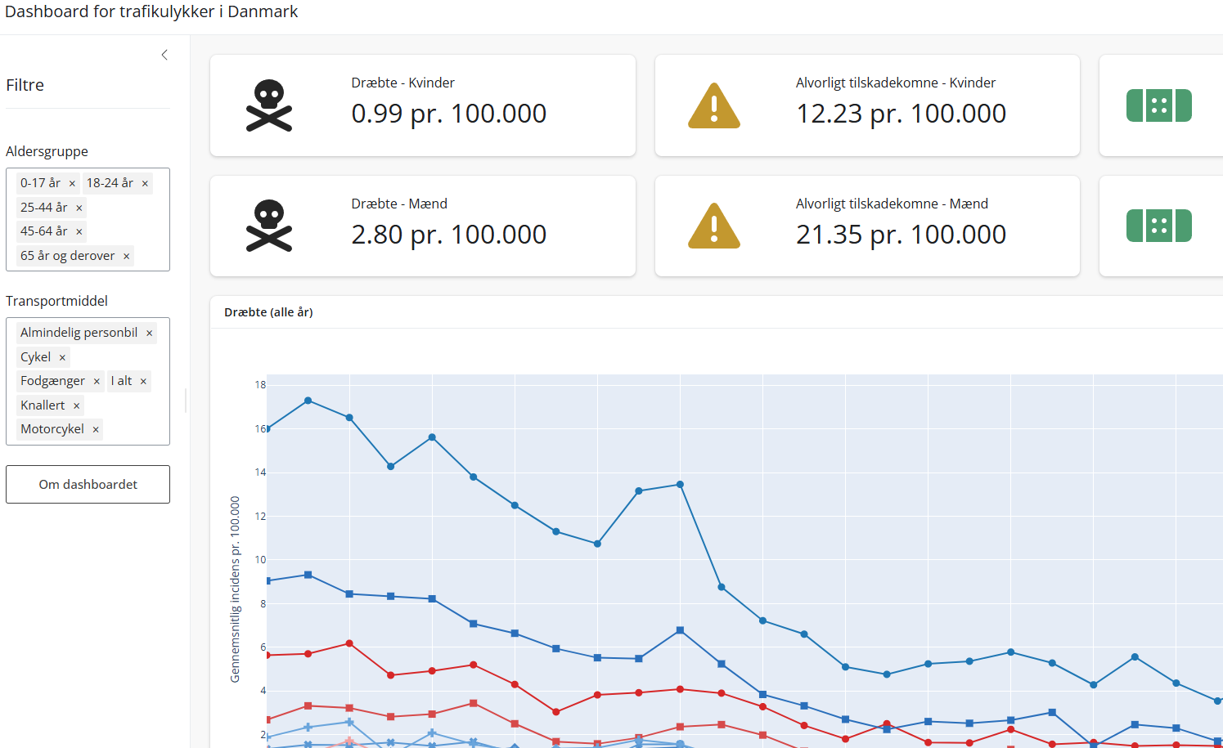Click the green bandage icon in top row
This screenshot has width=1223, height=748.
point(1158,105)
